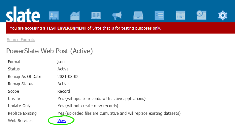This screenshot has width=235, height=125.
Task: Click the Unsafe label
Action: coord(14,99)
